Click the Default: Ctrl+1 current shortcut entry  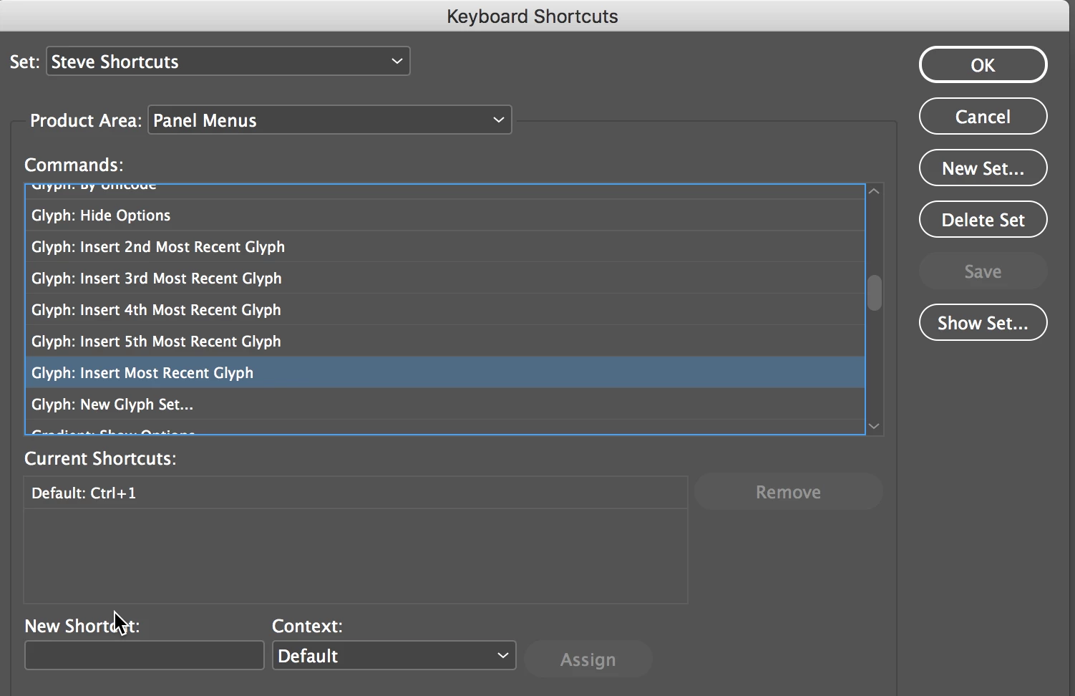click(84, 493)
